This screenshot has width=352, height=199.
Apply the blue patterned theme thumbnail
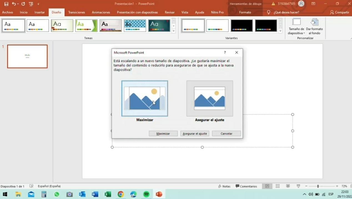click(135, 26)
